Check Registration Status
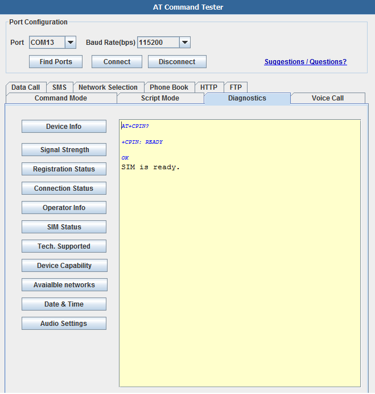Viewport: 375px width, 394px height. click(64, 169)
